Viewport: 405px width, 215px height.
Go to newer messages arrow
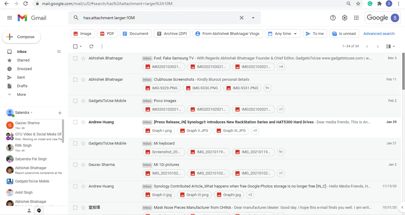[x=367, y=46]
